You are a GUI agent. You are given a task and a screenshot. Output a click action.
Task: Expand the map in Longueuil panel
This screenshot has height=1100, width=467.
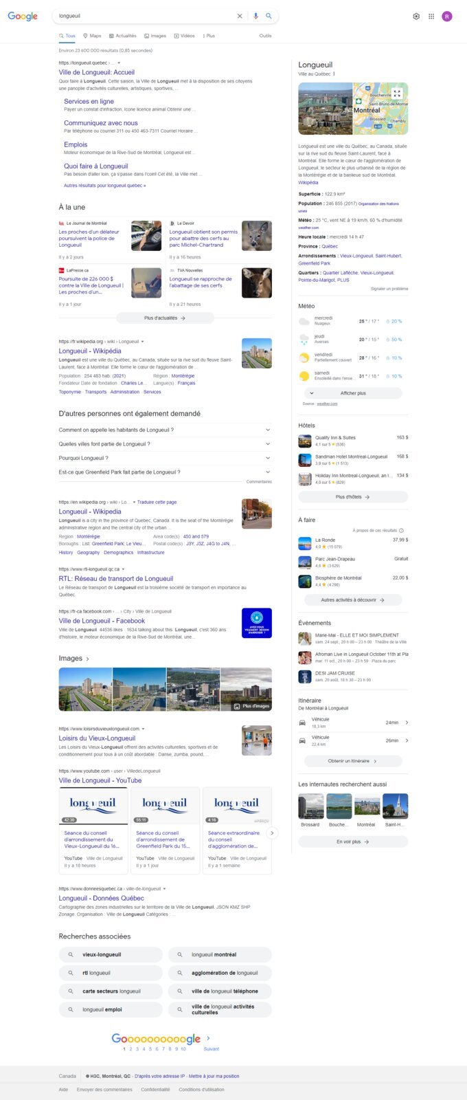[x=397, y=93]
